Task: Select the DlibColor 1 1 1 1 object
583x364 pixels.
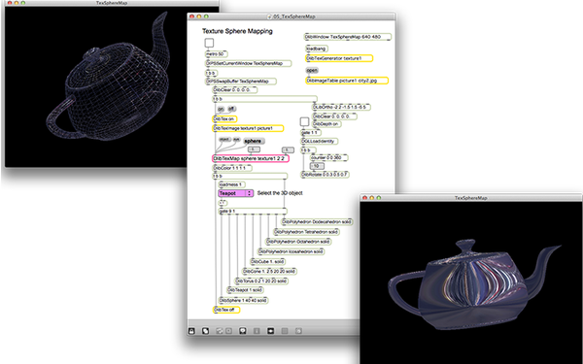Action: [232, 168]
